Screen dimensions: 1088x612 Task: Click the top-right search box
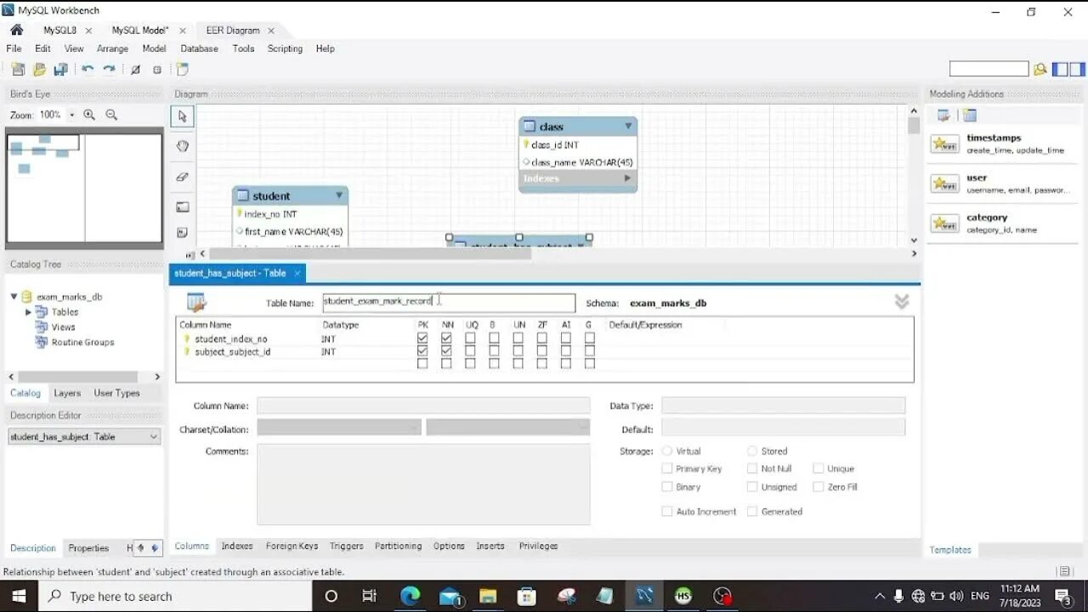click(989, 70)
